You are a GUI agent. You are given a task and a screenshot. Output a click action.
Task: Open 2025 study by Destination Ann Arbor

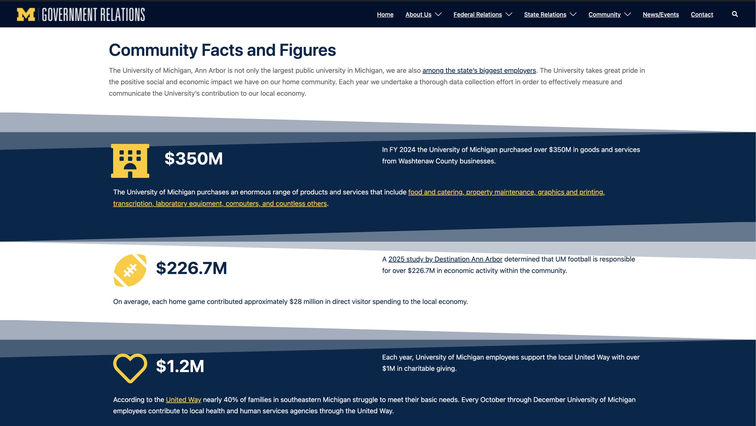[x=445, y=259]
